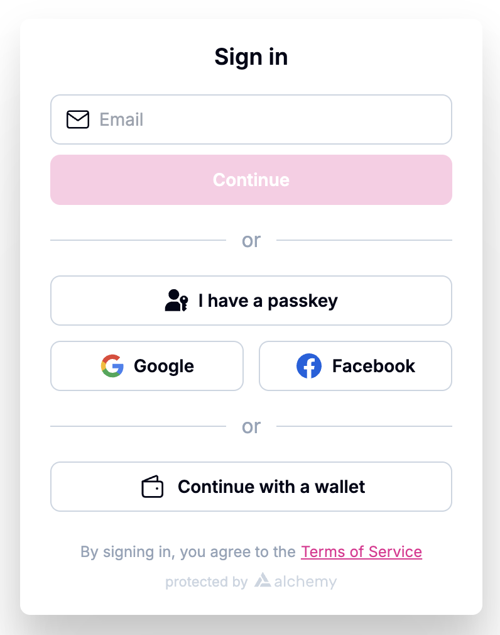Screen dimensions: 500x635
Task: Click the Google G logo
Action: tap(112, 366)
